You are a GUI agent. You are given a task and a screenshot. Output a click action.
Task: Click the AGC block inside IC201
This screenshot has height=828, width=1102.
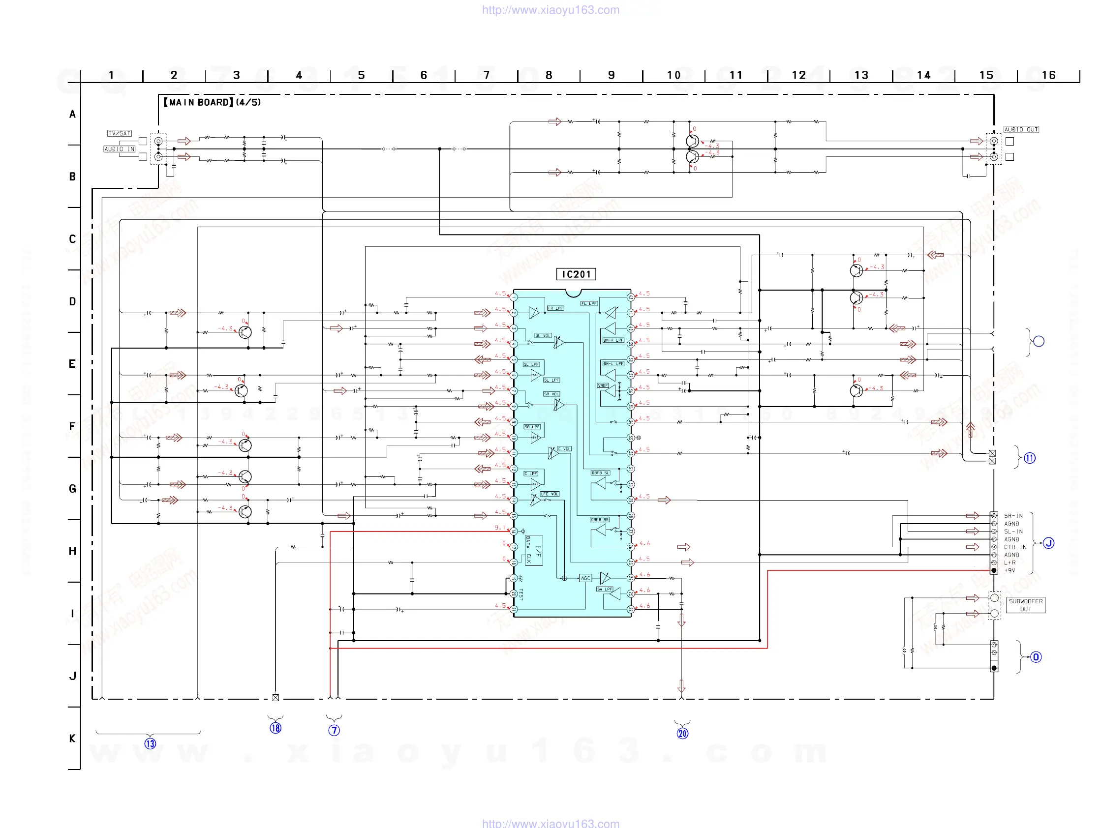pyautogui.click(x=585, y=578)
